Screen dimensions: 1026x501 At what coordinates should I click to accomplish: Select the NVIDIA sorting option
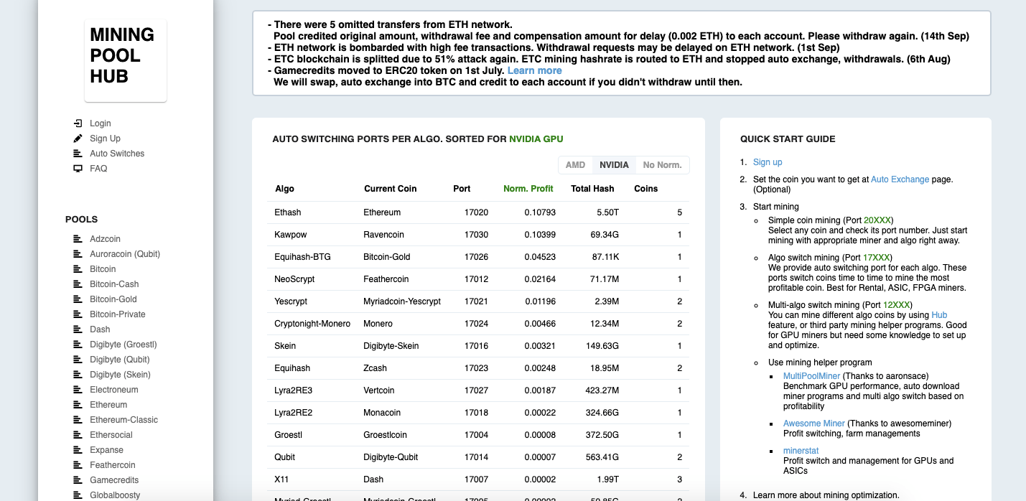tap(614, 165)
